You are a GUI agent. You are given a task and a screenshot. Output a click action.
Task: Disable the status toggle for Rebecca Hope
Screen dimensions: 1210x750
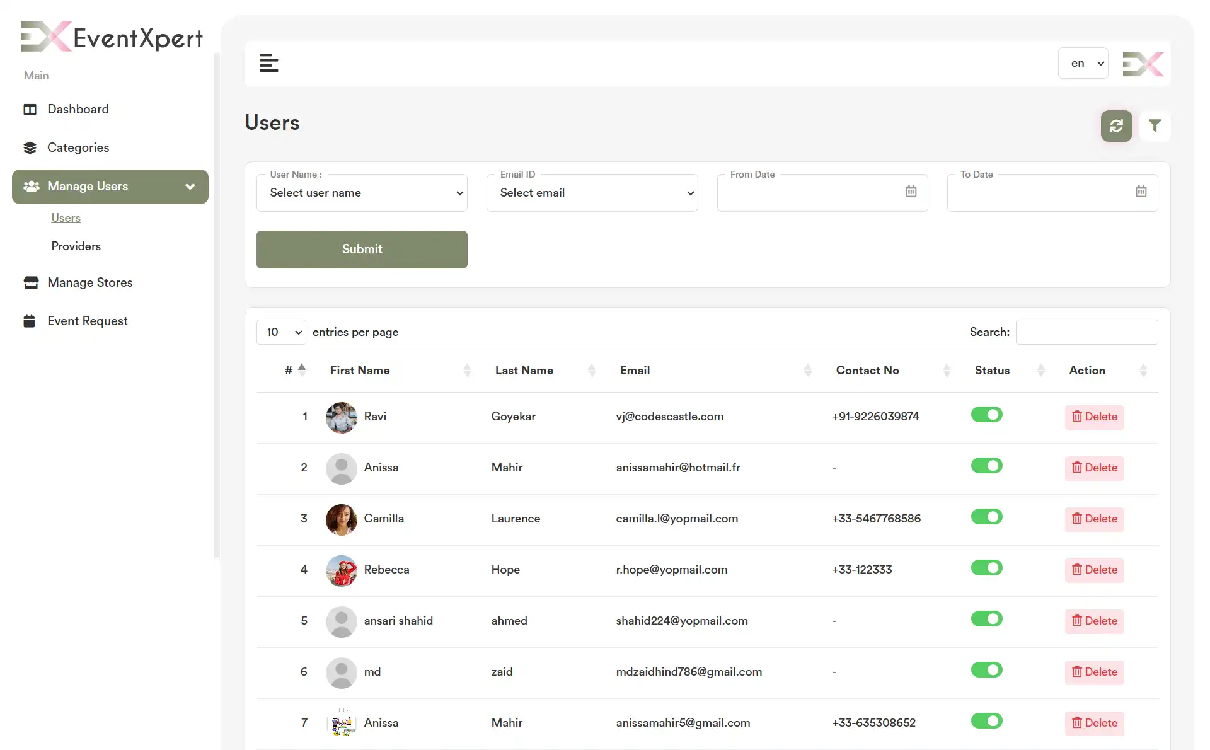click(x=986, y=567)
